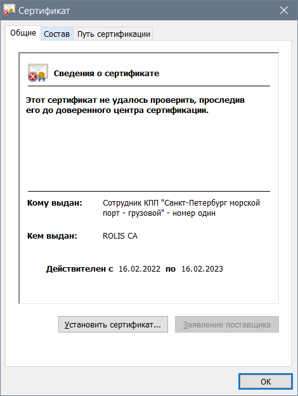Screen dimensions: 298x396
Task: Click the Кому выдан label
Action: (x=55, y=203)
